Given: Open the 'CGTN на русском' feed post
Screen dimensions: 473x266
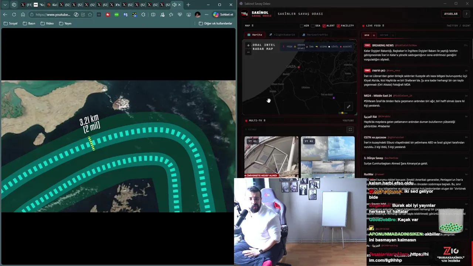Looking at the screenshot, I should click(x=416, y=142).
